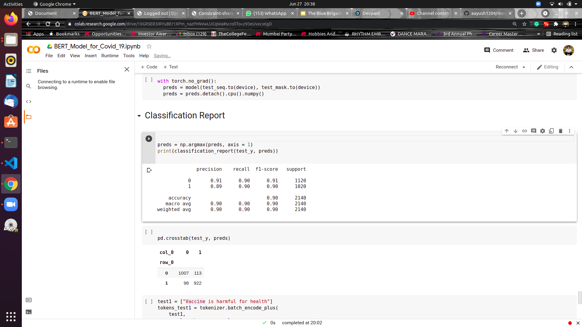The width and height of the screenshot is (582, 327).
Task: Toggle header visibility chevron at top right
Action: [571, 67]
